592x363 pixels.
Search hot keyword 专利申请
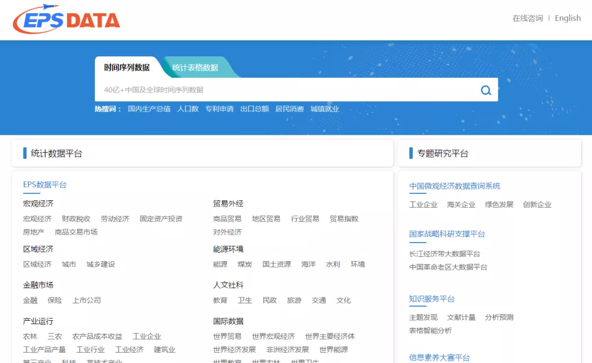[x=219, y=109]
